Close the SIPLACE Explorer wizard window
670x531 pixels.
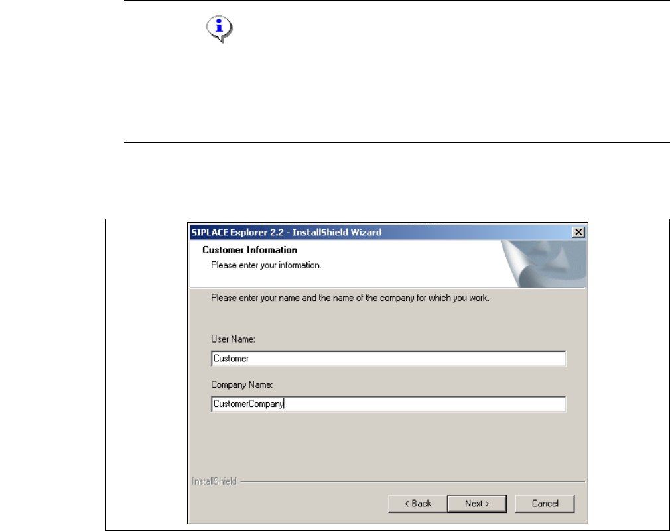tap(578, 232)
